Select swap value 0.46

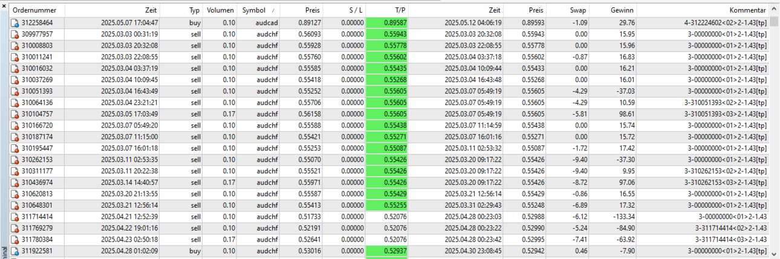[x=580, y=251]
